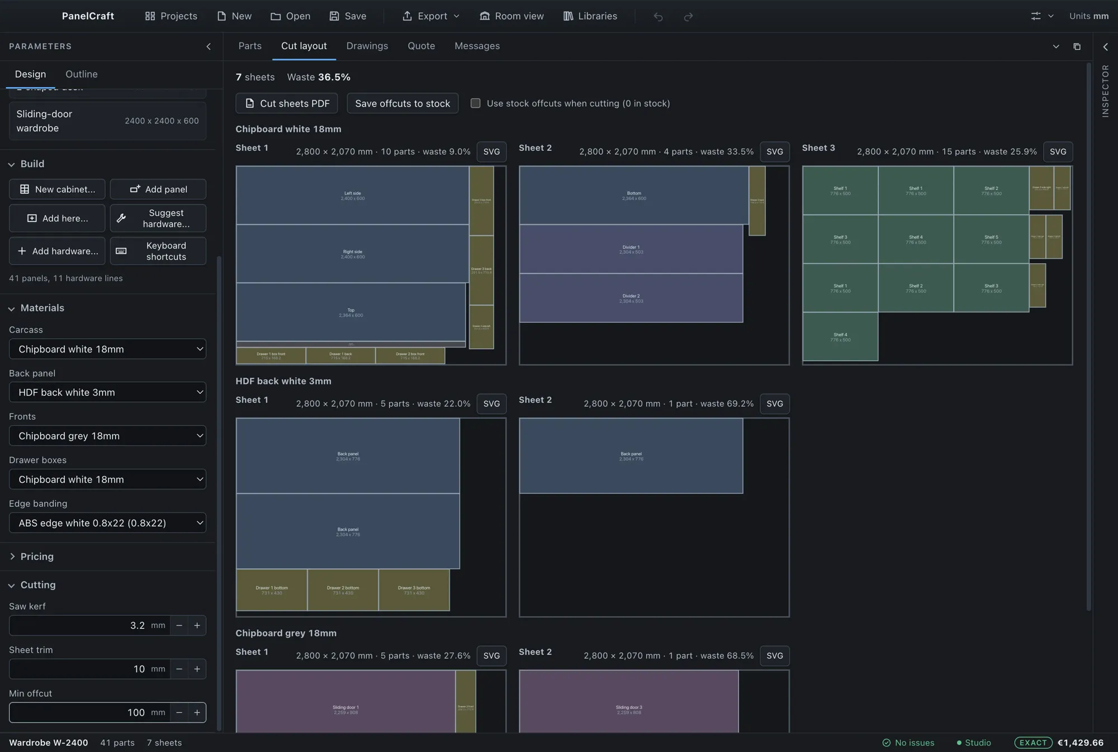
Task: Click the redo arrow icon
Action: [689, 17]
